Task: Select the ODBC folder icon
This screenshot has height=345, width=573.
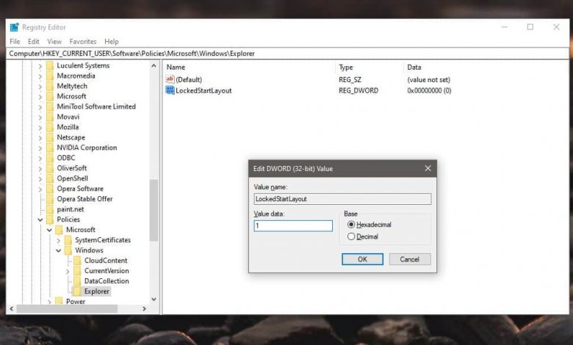Action: [50, 158]
